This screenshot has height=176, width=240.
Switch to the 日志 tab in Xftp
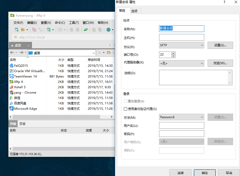pyautogui.click(x=22, y=124)
